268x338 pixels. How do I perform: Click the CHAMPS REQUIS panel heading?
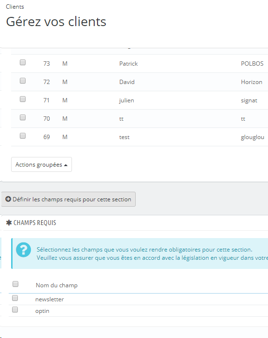pyautogui.click(x=35, y=223)
